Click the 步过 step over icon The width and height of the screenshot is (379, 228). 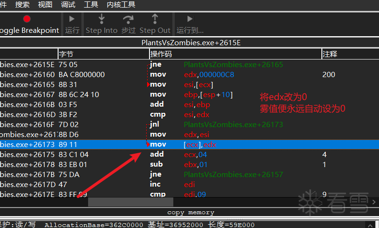coord(128,20)
